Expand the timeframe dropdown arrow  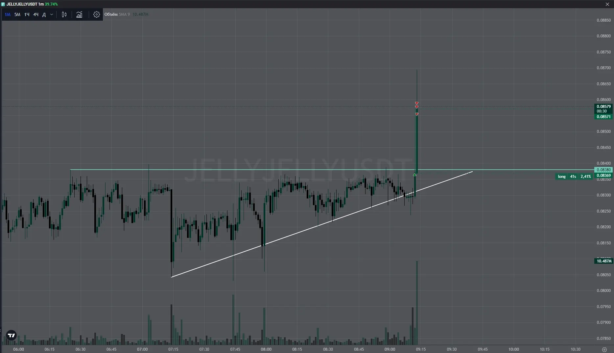tap(52, 14)
